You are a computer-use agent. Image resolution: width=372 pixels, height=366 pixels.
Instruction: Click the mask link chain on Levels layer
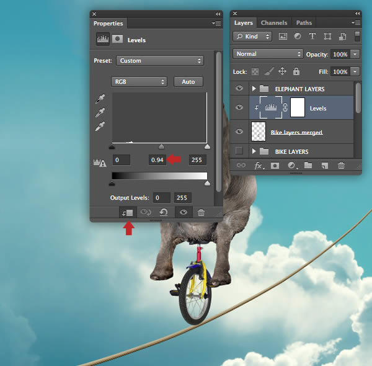[x=285, y=107]
